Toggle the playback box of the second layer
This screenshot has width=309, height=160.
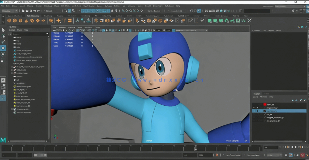pyautogui.click(x=257, y=108)
